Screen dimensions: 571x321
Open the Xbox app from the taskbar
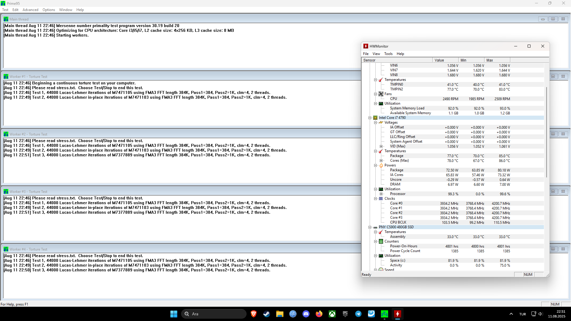coord(332,314)
